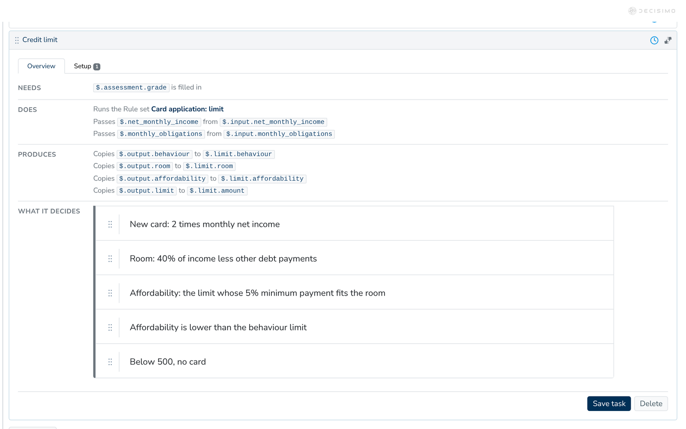Click the $.limit.affordability chip
The height and width of the screenshot is (429, 686).
pos(262,178)
